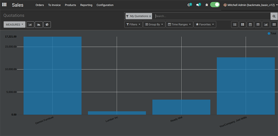Focus the search input field
278x136 pixels.
[212, 16]
